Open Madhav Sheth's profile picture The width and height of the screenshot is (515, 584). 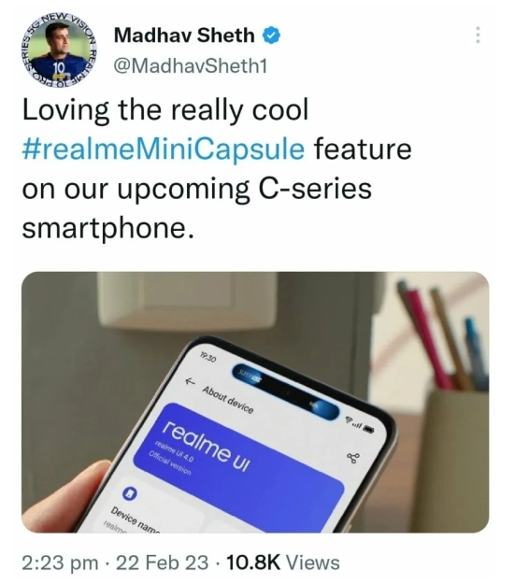coord(59,50)
